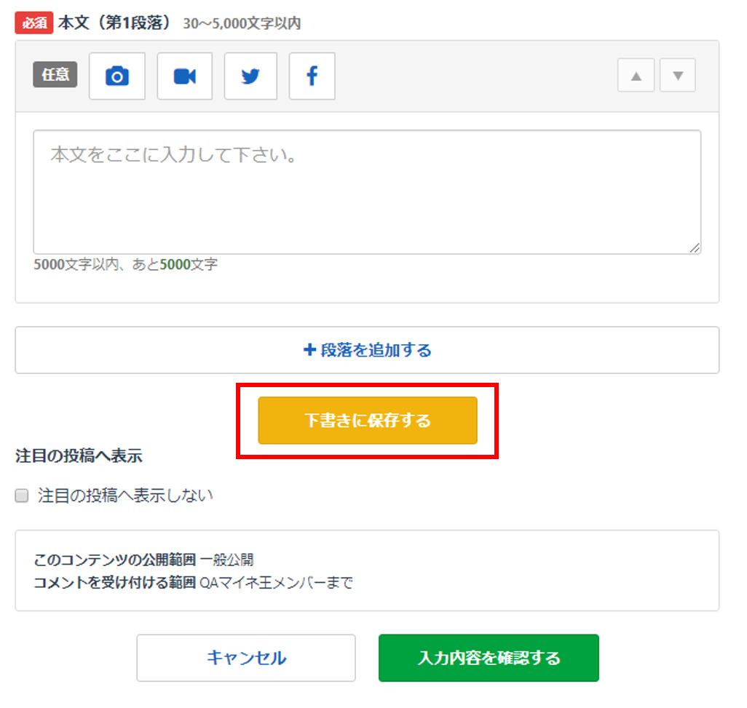Click the 段落を追加する button
The image size is (747, 708).
[x=367, y=350]
